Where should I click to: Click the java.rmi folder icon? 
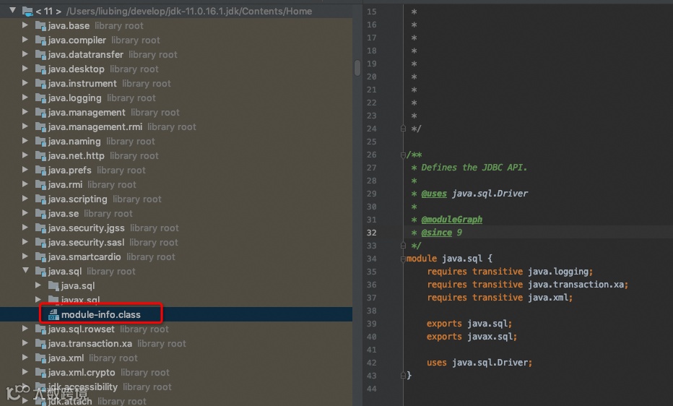click(x=40, y=184)
